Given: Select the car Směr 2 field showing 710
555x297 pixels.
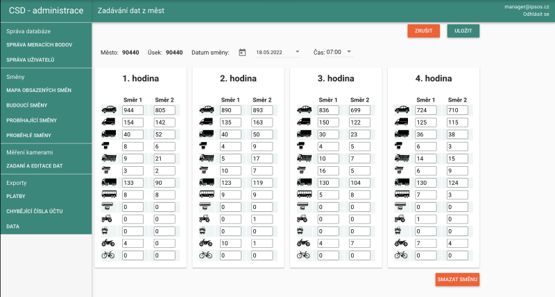Looking at the screenshot, I should point(457,109).
